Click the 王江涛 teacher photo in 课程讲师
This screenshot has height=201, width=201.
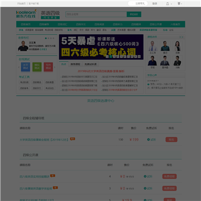click(152, 46)
